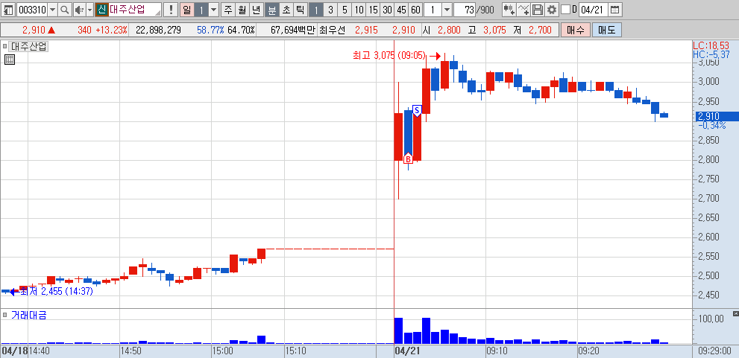Click the exclamation mark info button
The width and height of the screenshot is (739, 358).
click(171, 10)
